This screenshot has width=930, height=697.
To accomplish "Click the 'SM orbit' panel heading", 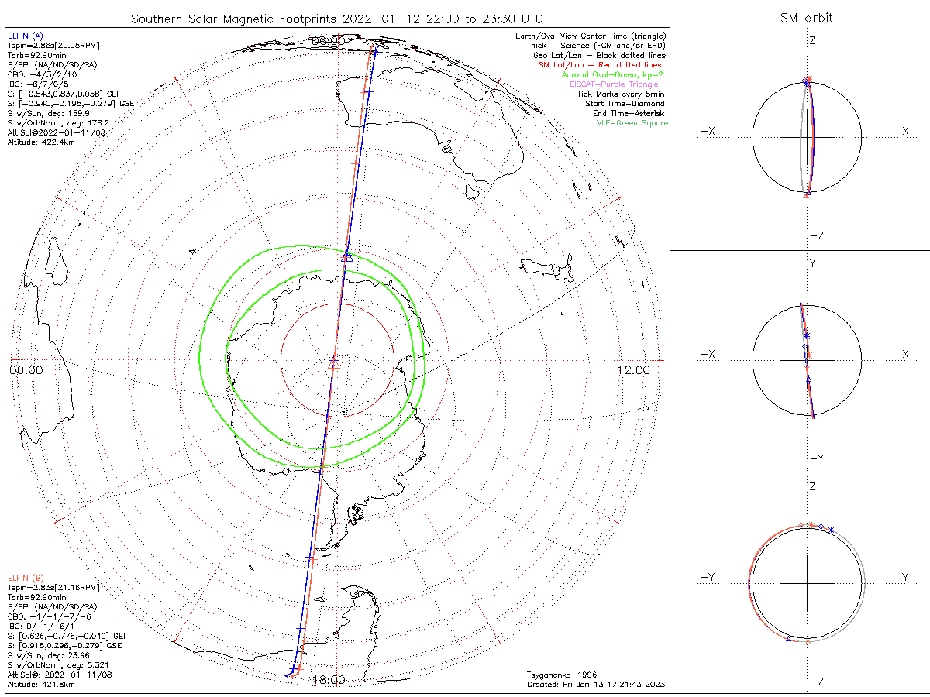I will tap(807, 19).
